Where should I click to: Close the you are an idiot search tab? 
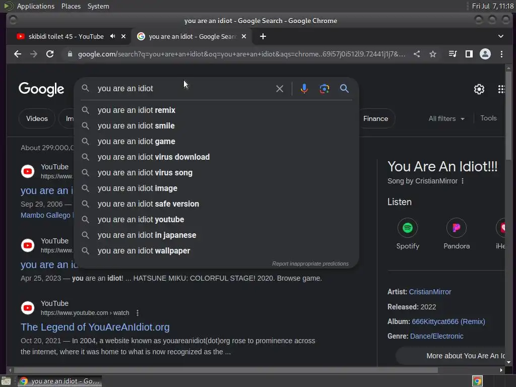(244, 36)
